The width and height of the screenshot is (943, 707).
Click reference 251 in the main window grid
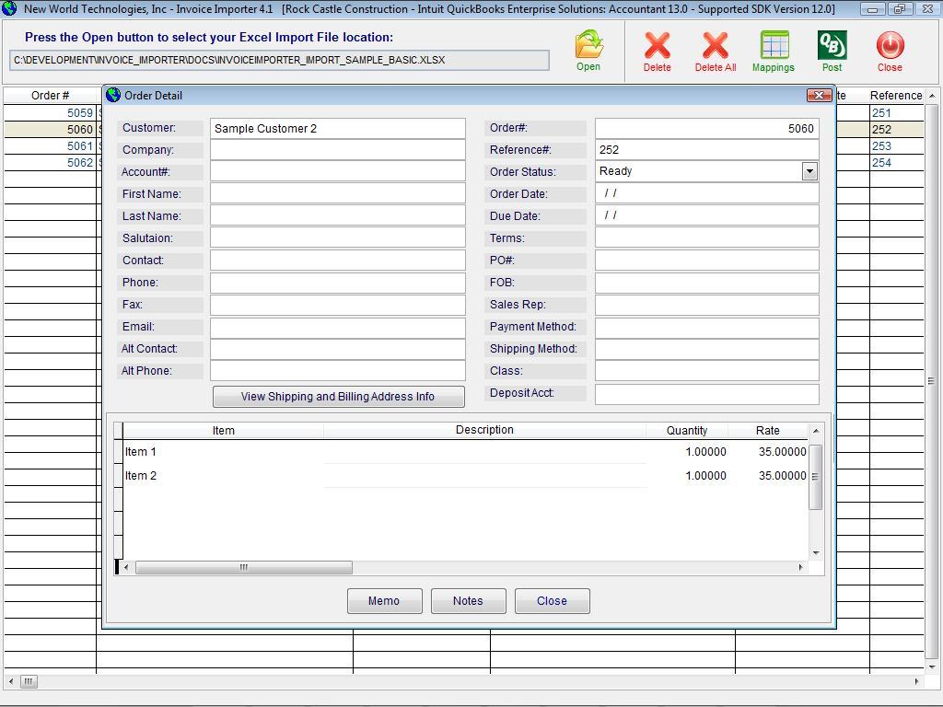[881, 113]
